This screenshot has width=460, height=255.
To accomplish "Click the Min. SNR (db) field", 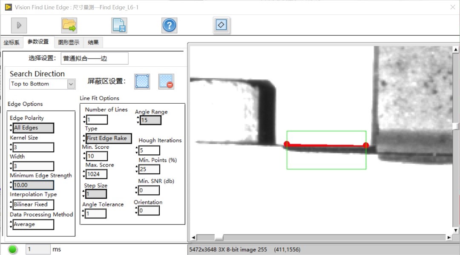I will 149,190.
